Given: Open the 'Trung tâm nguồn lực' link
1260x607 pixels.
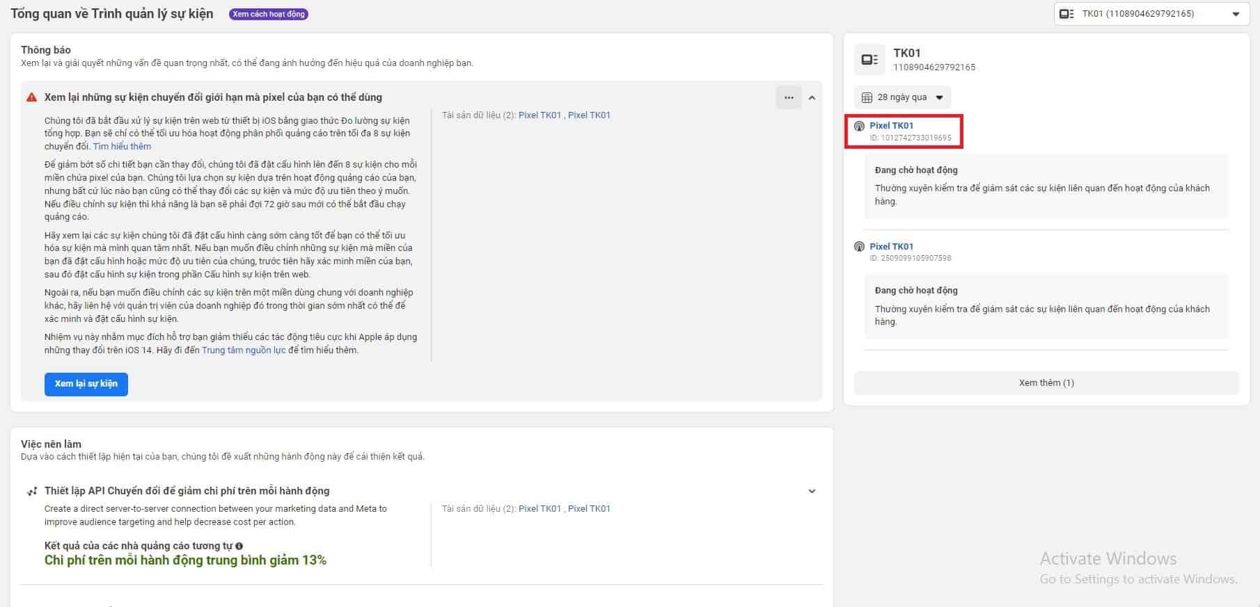Looking at the screenshot, I should click(244, 350).
